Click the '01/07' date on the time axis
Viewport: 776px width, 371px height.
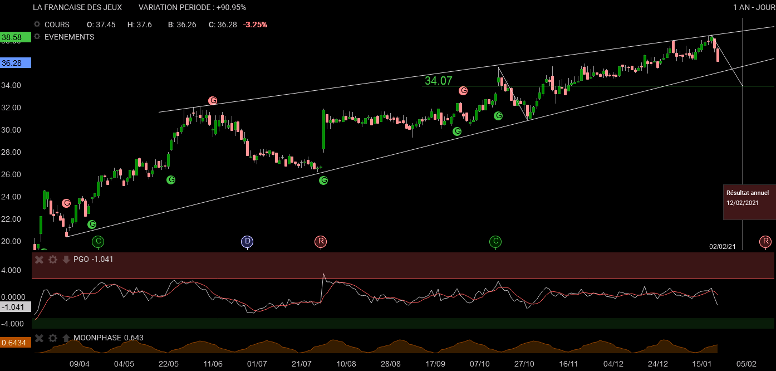(257, 364)
